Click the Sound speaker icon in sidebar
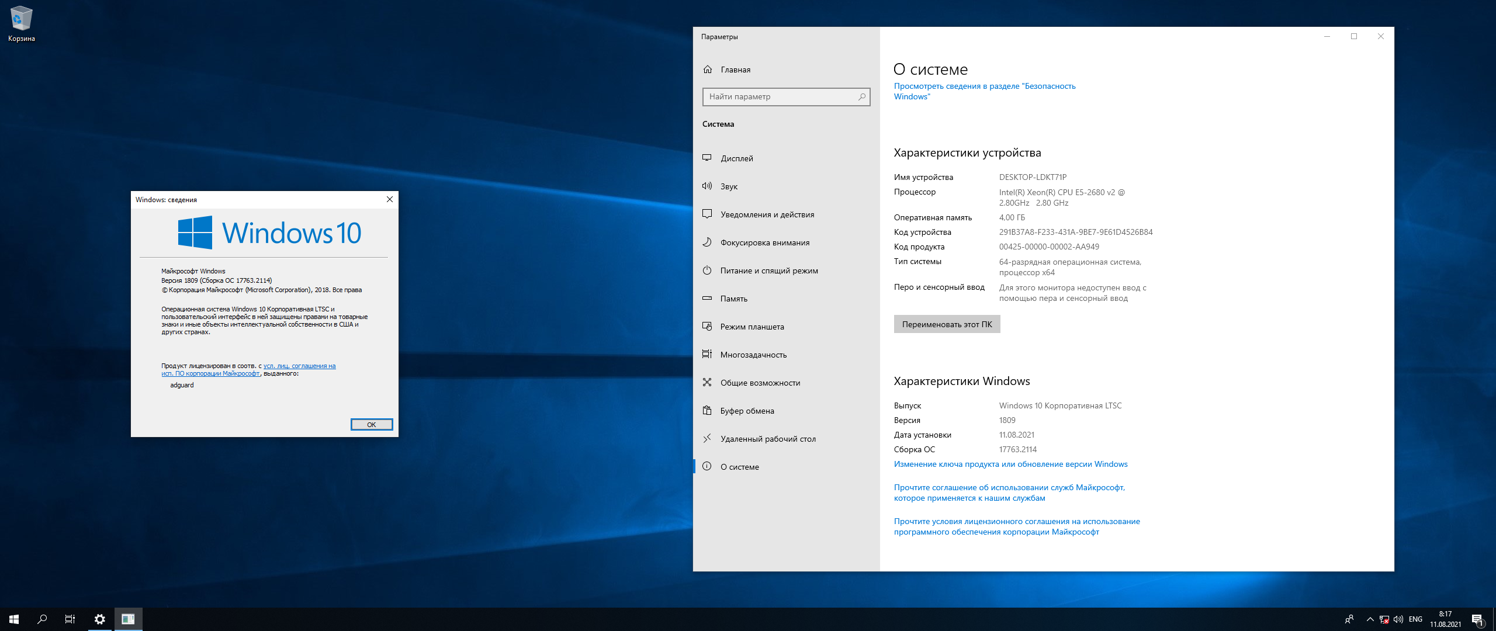This screenshot has width=1496, height=631. (707, 186)
